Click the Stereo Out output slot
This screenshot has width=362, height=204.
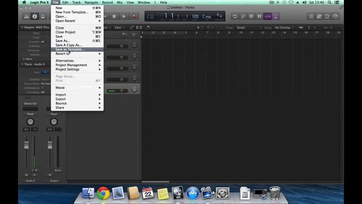coord(31,104)
